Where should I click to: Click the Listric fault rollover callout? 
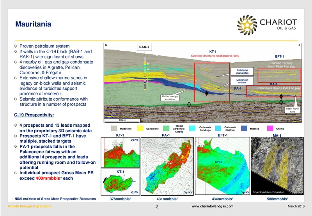point(242,81)
